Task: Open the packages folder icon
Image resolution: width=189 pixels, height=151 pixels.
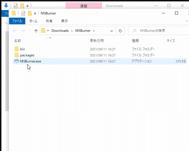Action: click(17, 55)
